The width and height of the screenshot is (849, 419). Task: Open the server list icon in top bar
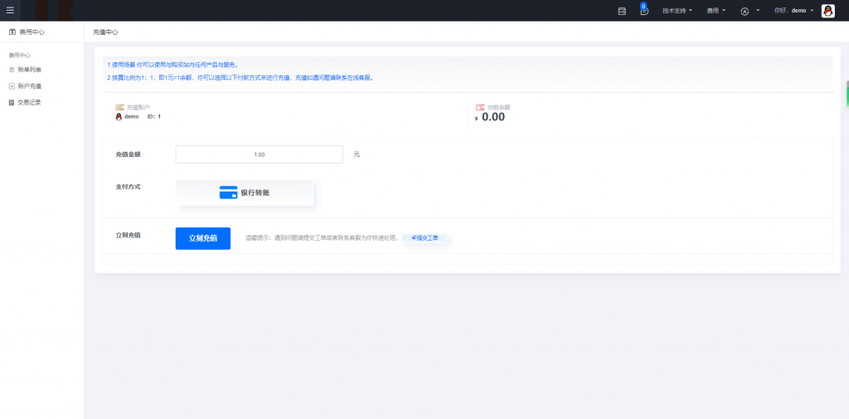click(622, 11)
